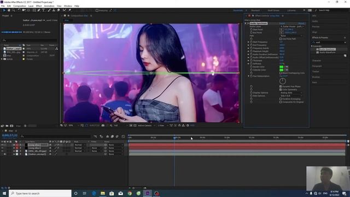
Task: Click About link for Audio Spectrum effect
Action: [301, 23]
